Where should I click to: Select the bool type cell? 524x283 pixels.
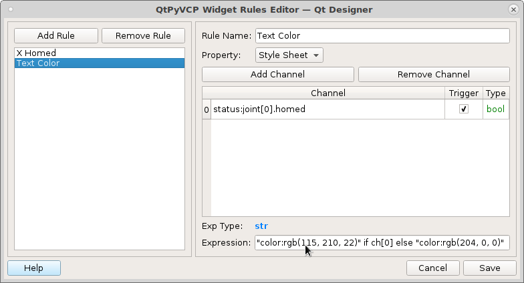496,109
